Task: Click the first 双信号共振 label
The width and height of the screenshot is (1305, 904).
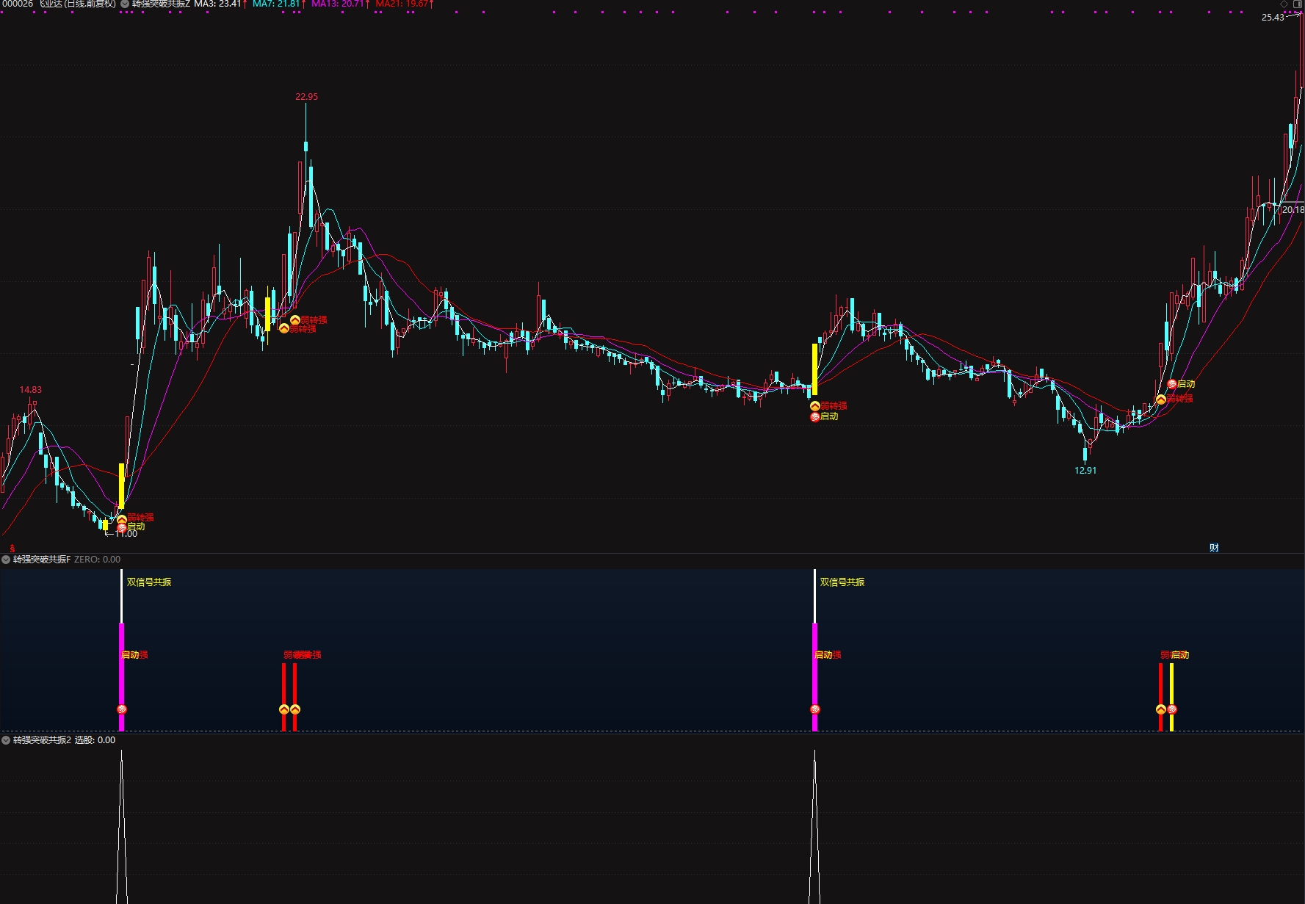Action: (x=149, y=582)
